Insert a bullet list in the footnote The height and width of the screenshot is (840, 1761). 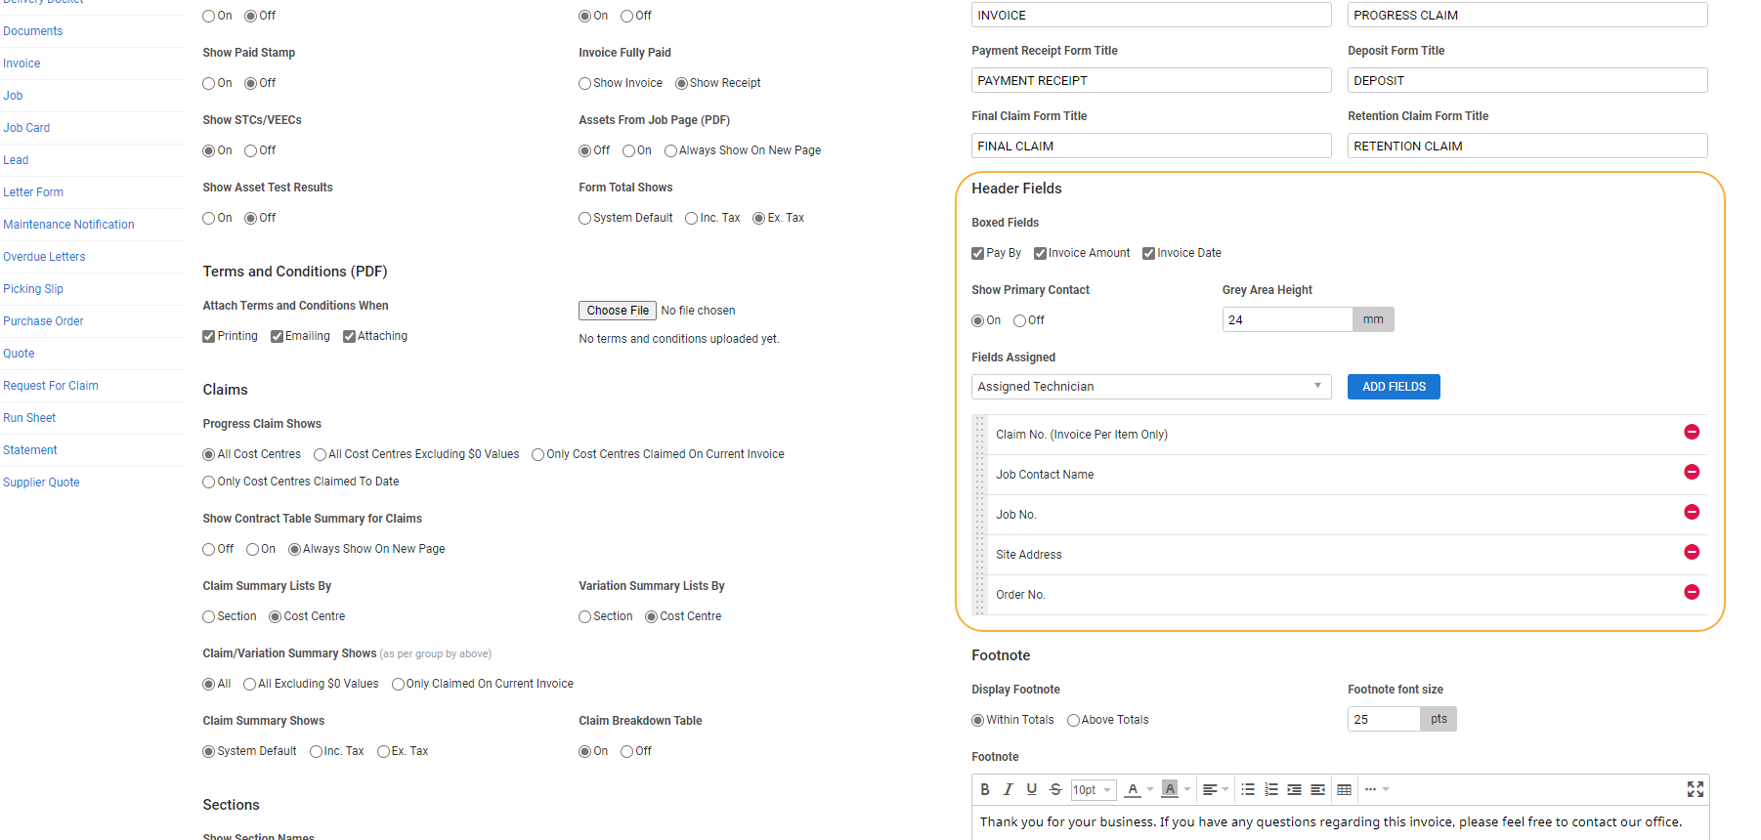click(1248, 789)
